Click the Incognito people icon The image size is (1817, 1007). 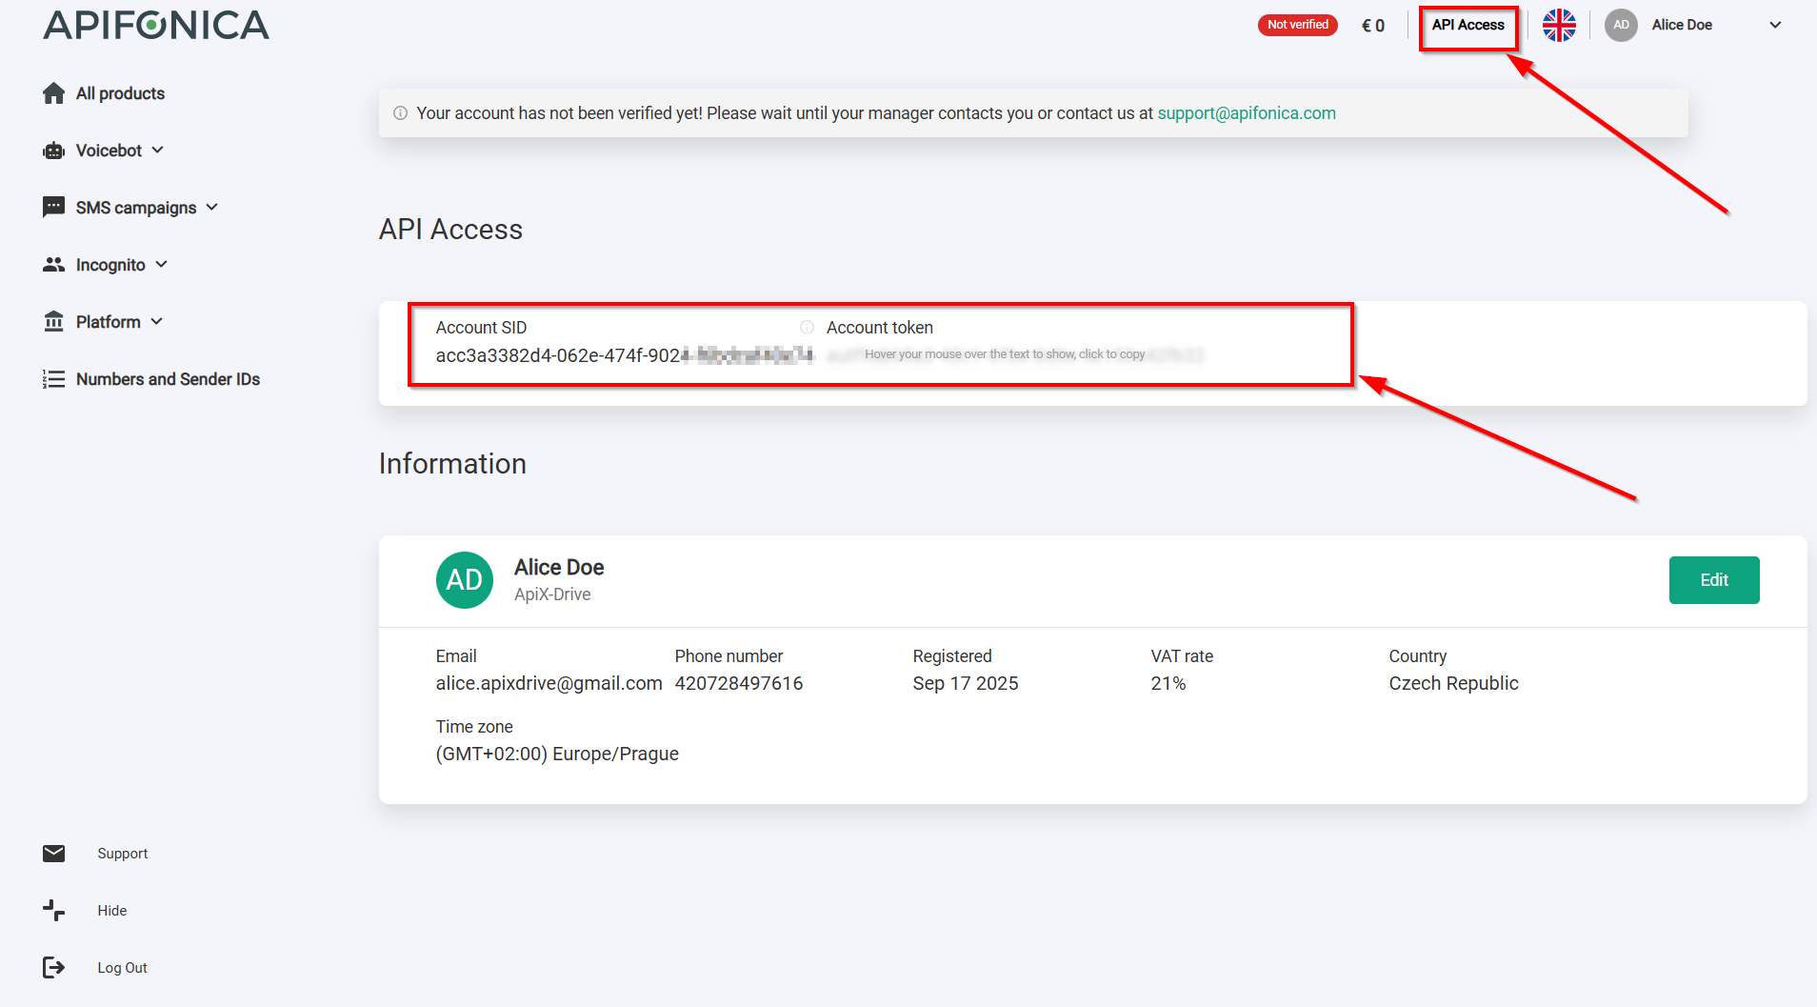tap(54, 265)
